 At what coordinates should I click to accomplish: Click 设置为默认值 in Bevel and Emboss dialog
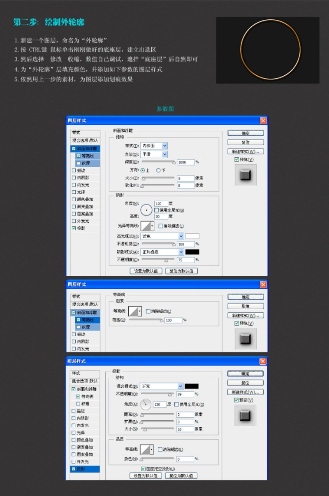(146, 271)
